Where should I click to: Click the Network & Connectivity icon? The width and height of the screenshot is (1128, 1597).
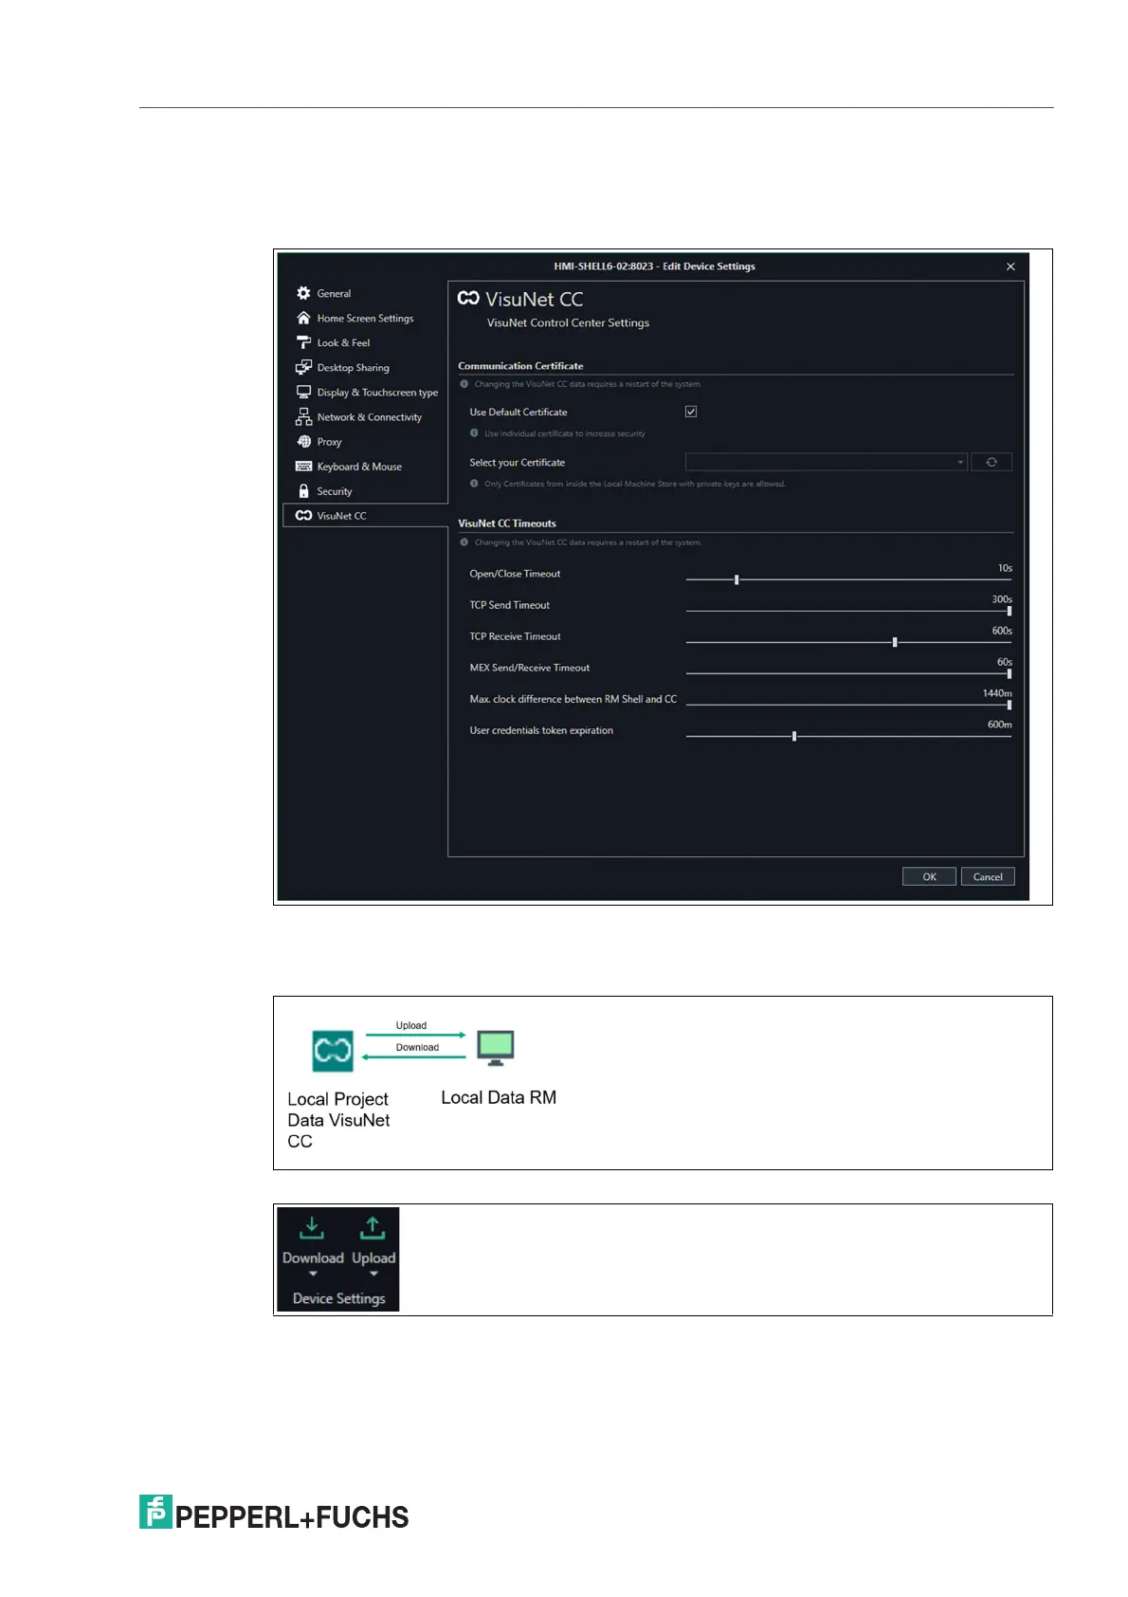point(303,416)
